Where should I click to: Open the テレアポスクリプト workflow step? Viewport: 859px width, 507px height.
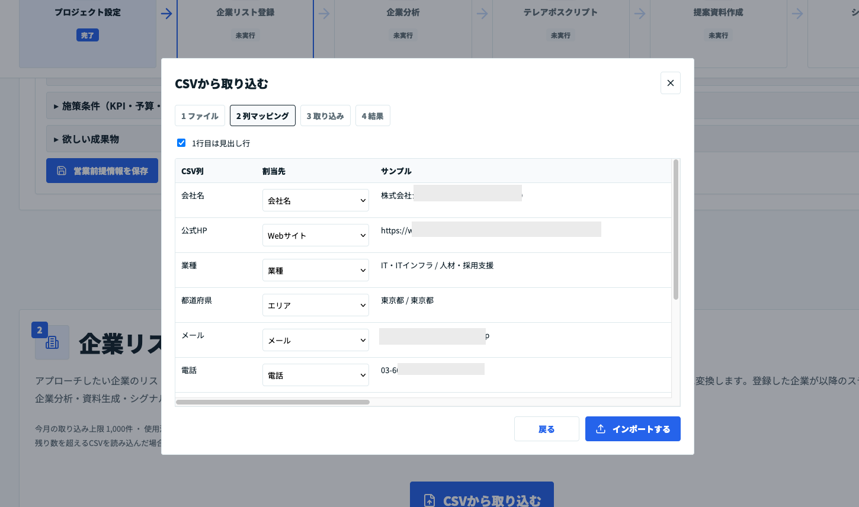point(560,28)
